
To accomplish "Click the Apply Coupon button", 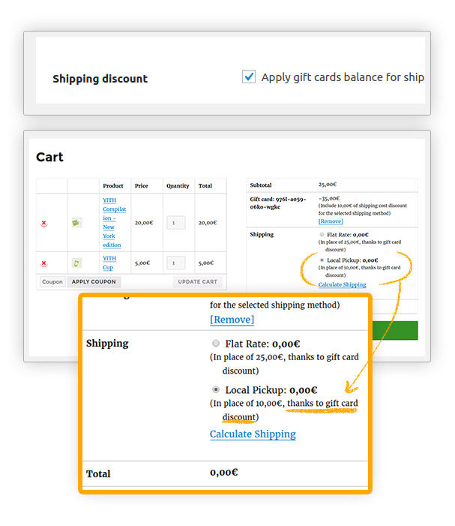I will [94, 282].
